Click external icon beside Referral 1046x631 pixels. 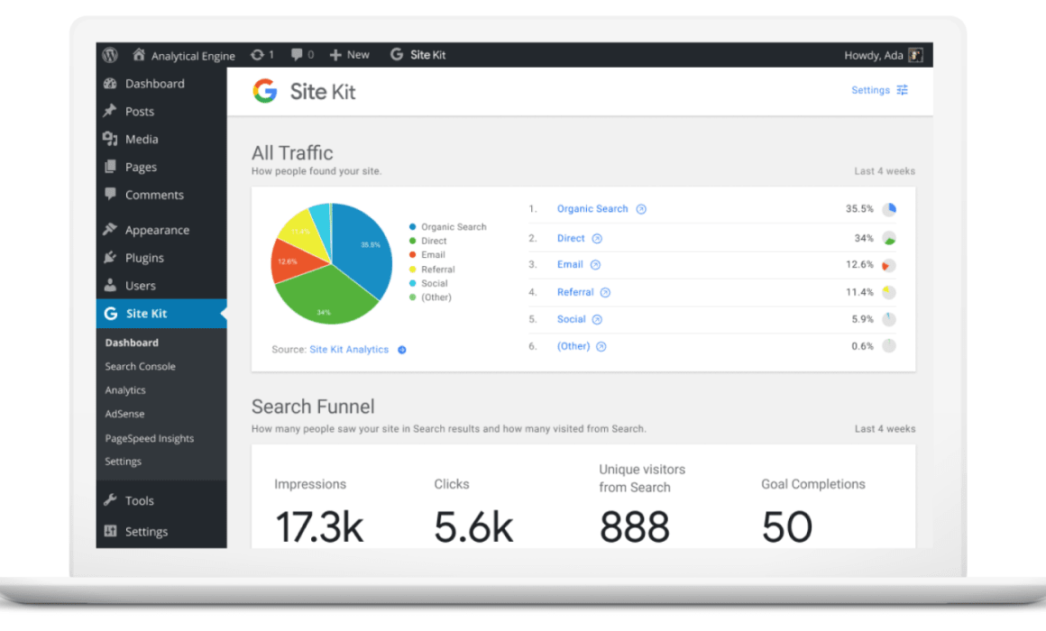(605, 293)
